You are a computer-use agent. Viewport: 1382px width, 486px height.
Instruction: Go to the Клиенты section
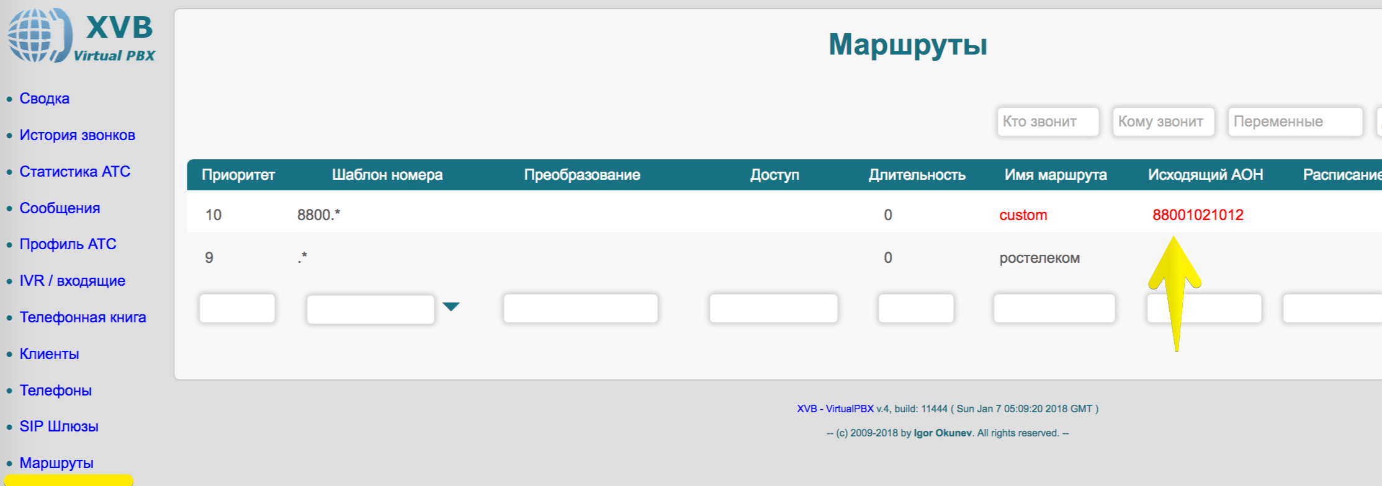pos(49,354)
